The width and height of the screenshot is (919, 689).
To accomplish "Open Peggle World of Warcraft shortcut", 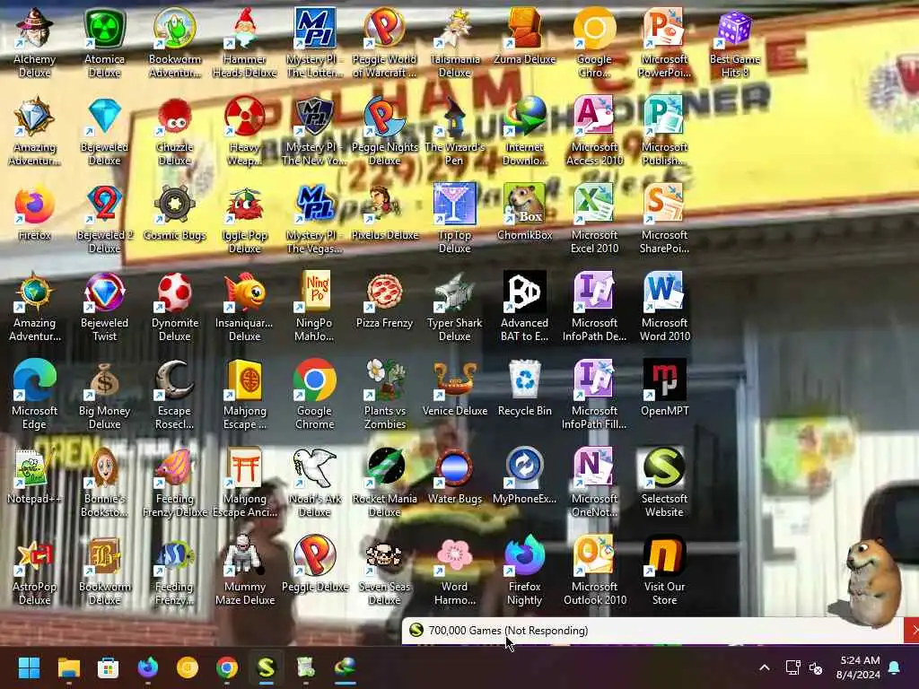I will pos(384,43).
